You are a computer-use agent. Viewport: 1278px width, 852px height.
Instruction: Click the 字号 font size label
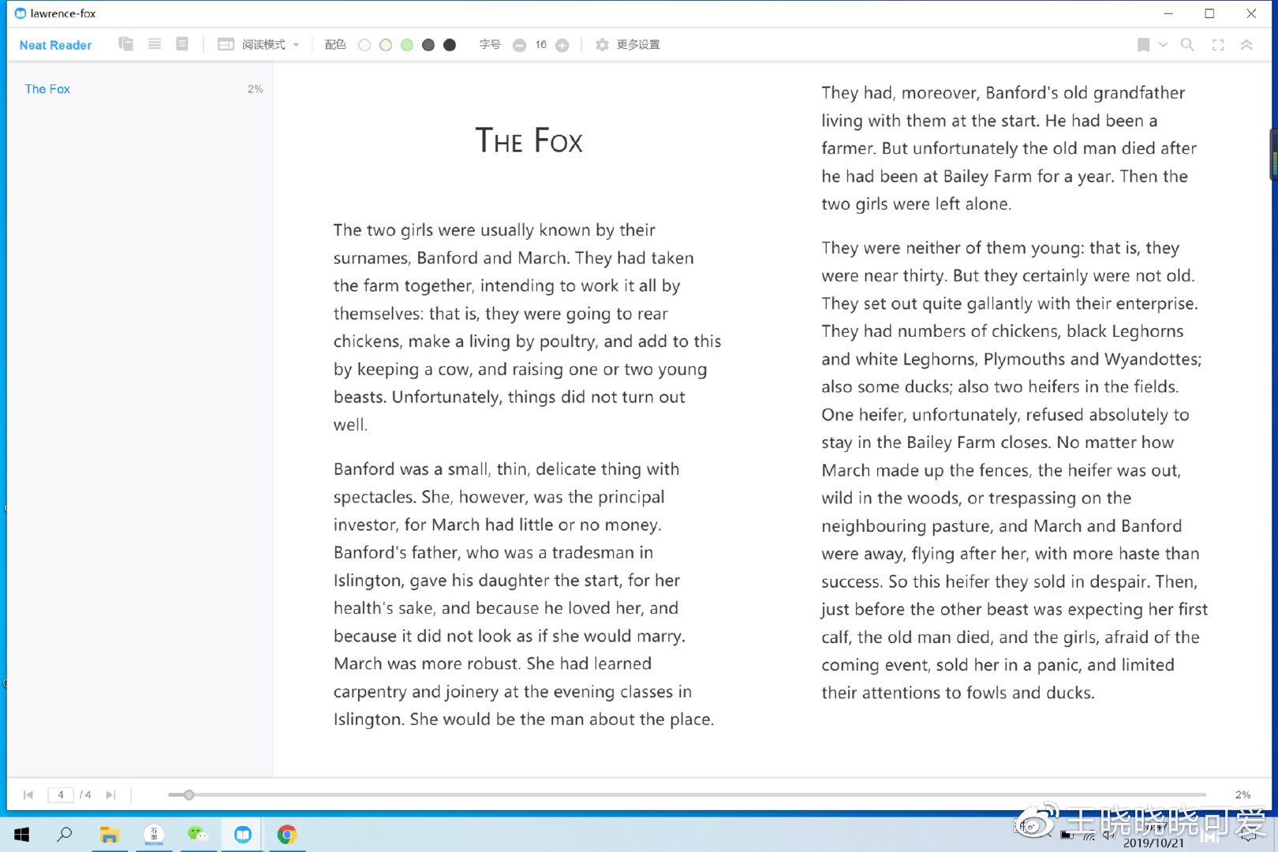(490, 45)
